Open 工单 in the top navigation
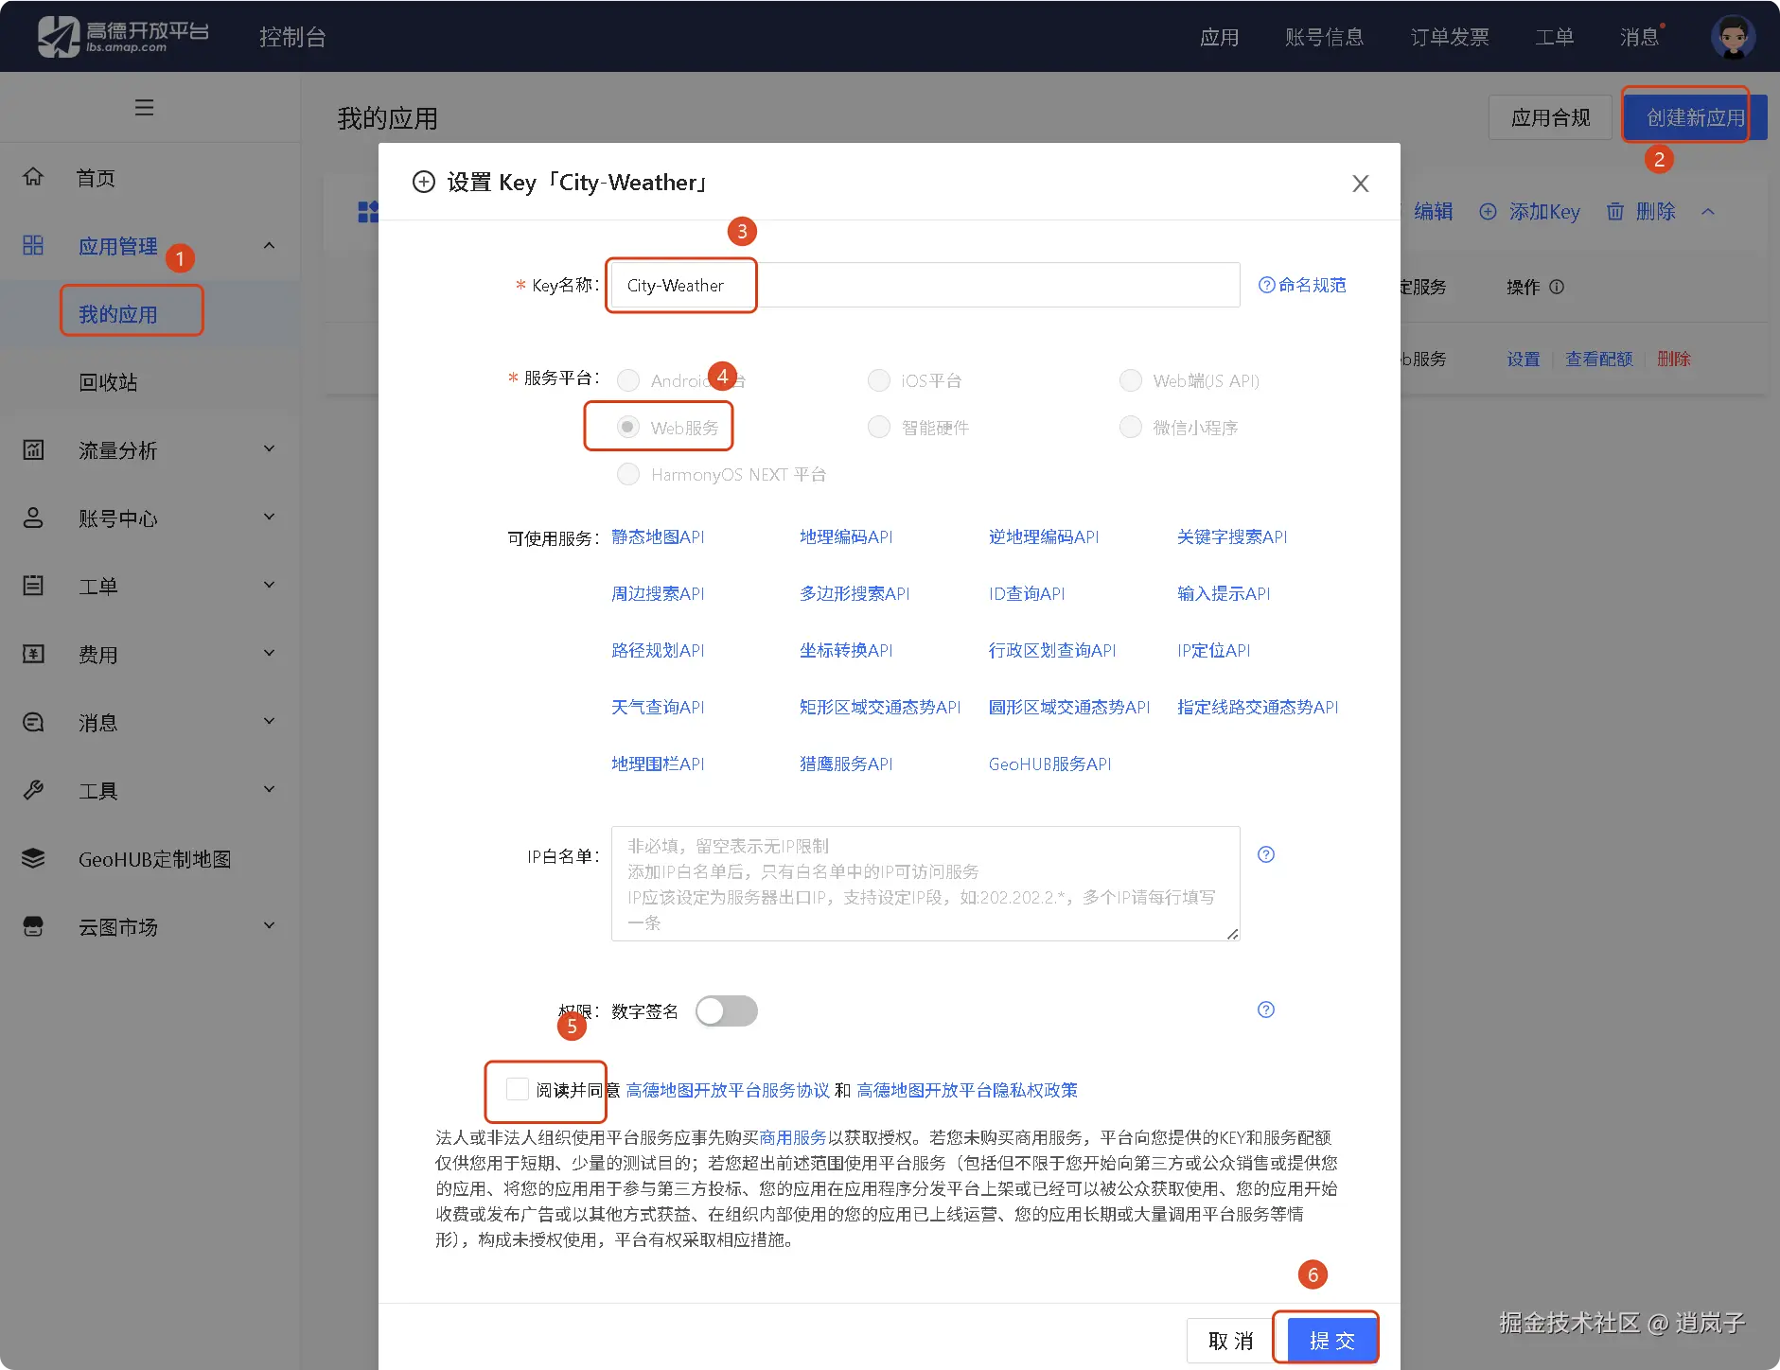Screen dimensions: 1780x1370 click(1555, 37)
